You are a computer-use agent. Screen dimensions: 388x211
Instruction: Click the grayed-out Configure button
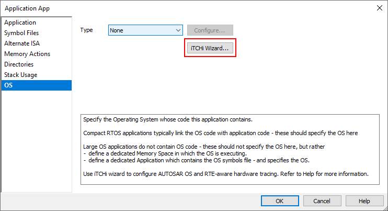pyautogui.click(x=210, y=30)
